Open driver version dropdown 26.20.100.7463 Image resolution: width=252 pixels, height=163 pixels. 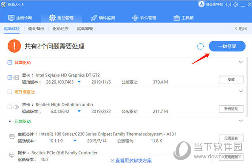point(79,82)
